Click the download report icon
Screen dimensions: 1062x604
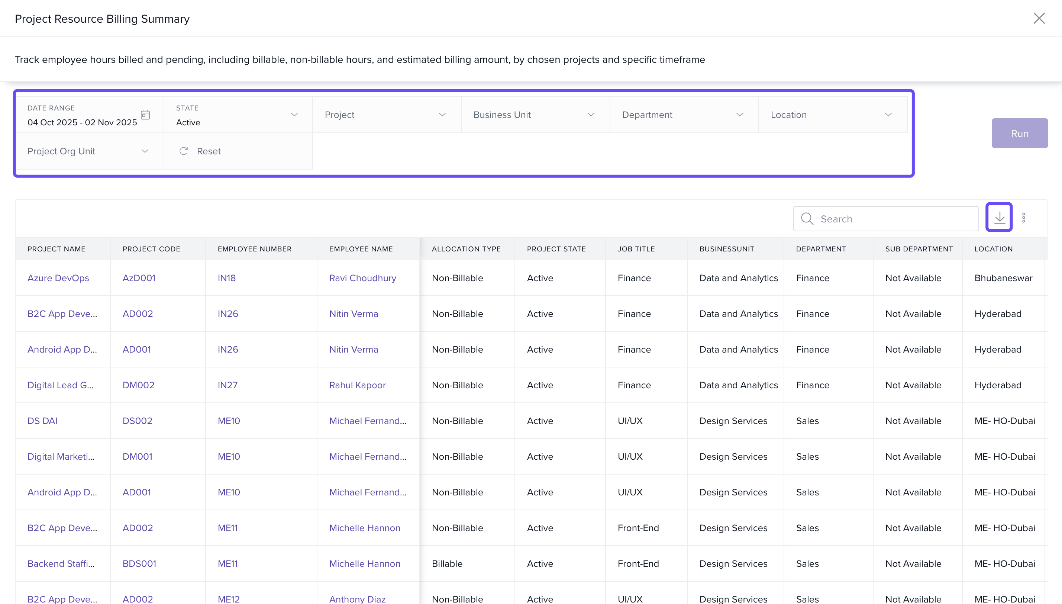tap(999, 217)
